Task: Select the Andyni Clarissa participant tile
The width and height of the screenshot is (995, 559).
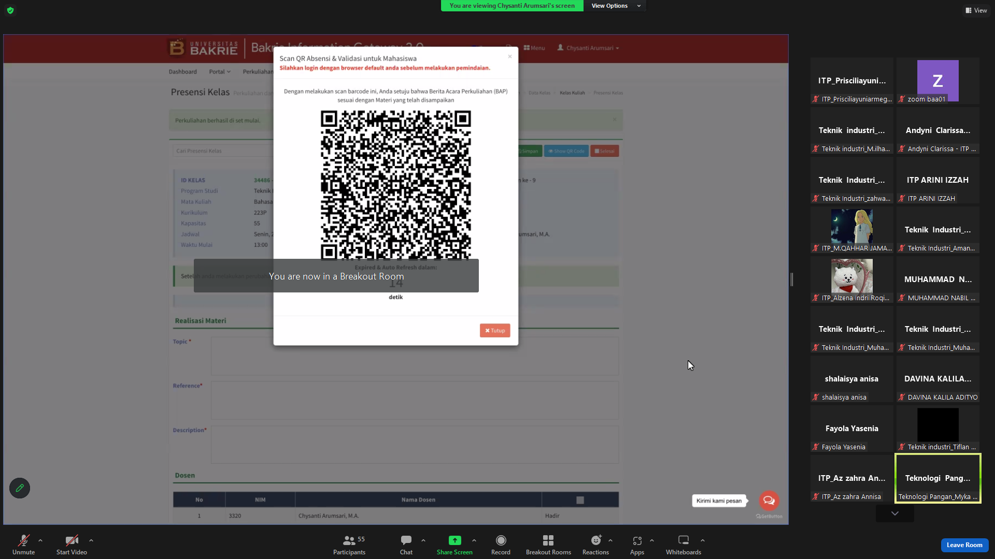Action: [938, 131]
